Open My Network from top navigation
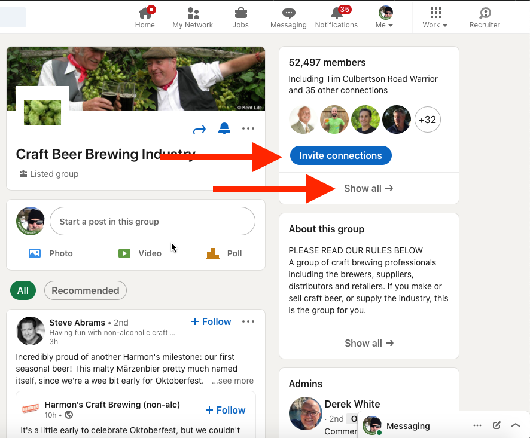The width and height of the screenshot is (530, 438). 193,17
